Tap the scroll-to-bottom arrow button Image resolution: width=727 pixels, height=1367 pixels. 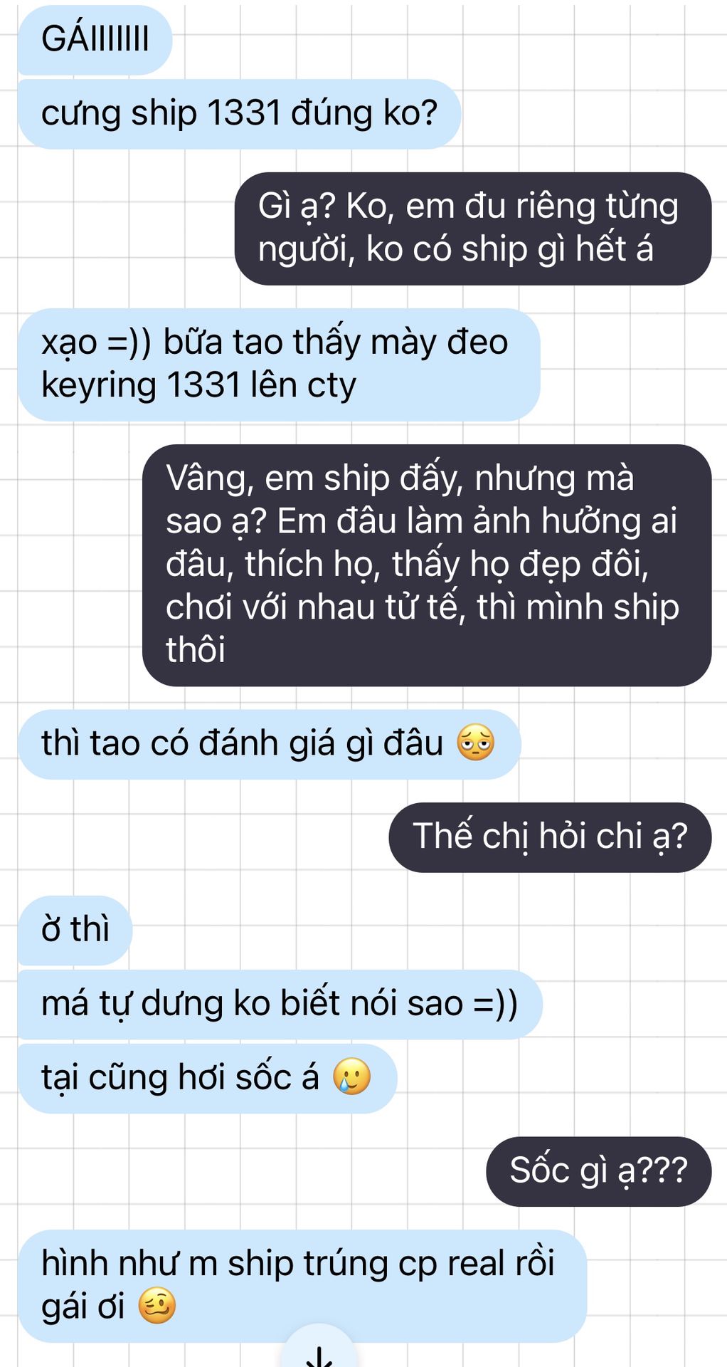319,1349
